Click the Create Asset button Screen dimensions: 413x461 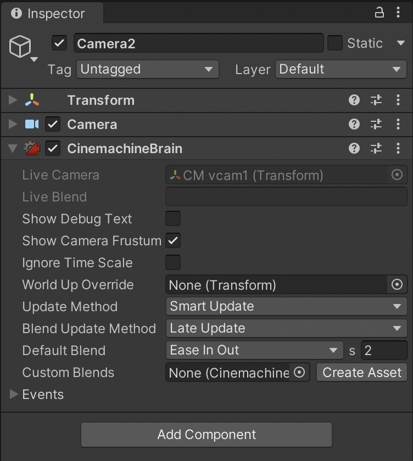[362, 372]
